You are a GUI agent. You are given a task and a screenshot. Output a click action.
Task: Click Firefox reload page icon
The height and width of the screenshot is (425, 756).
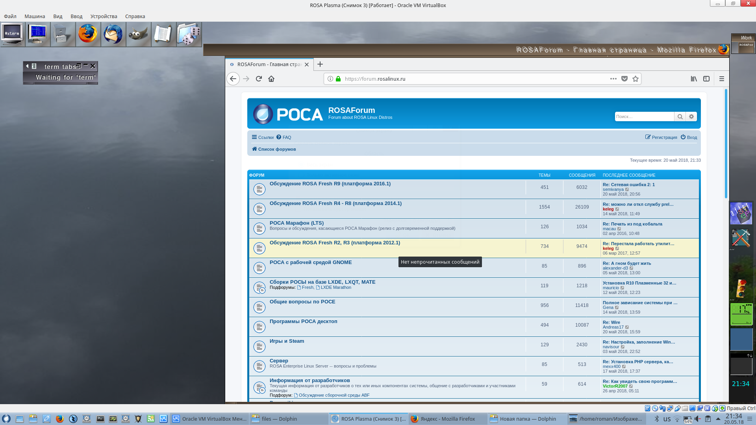click(259, 79)
